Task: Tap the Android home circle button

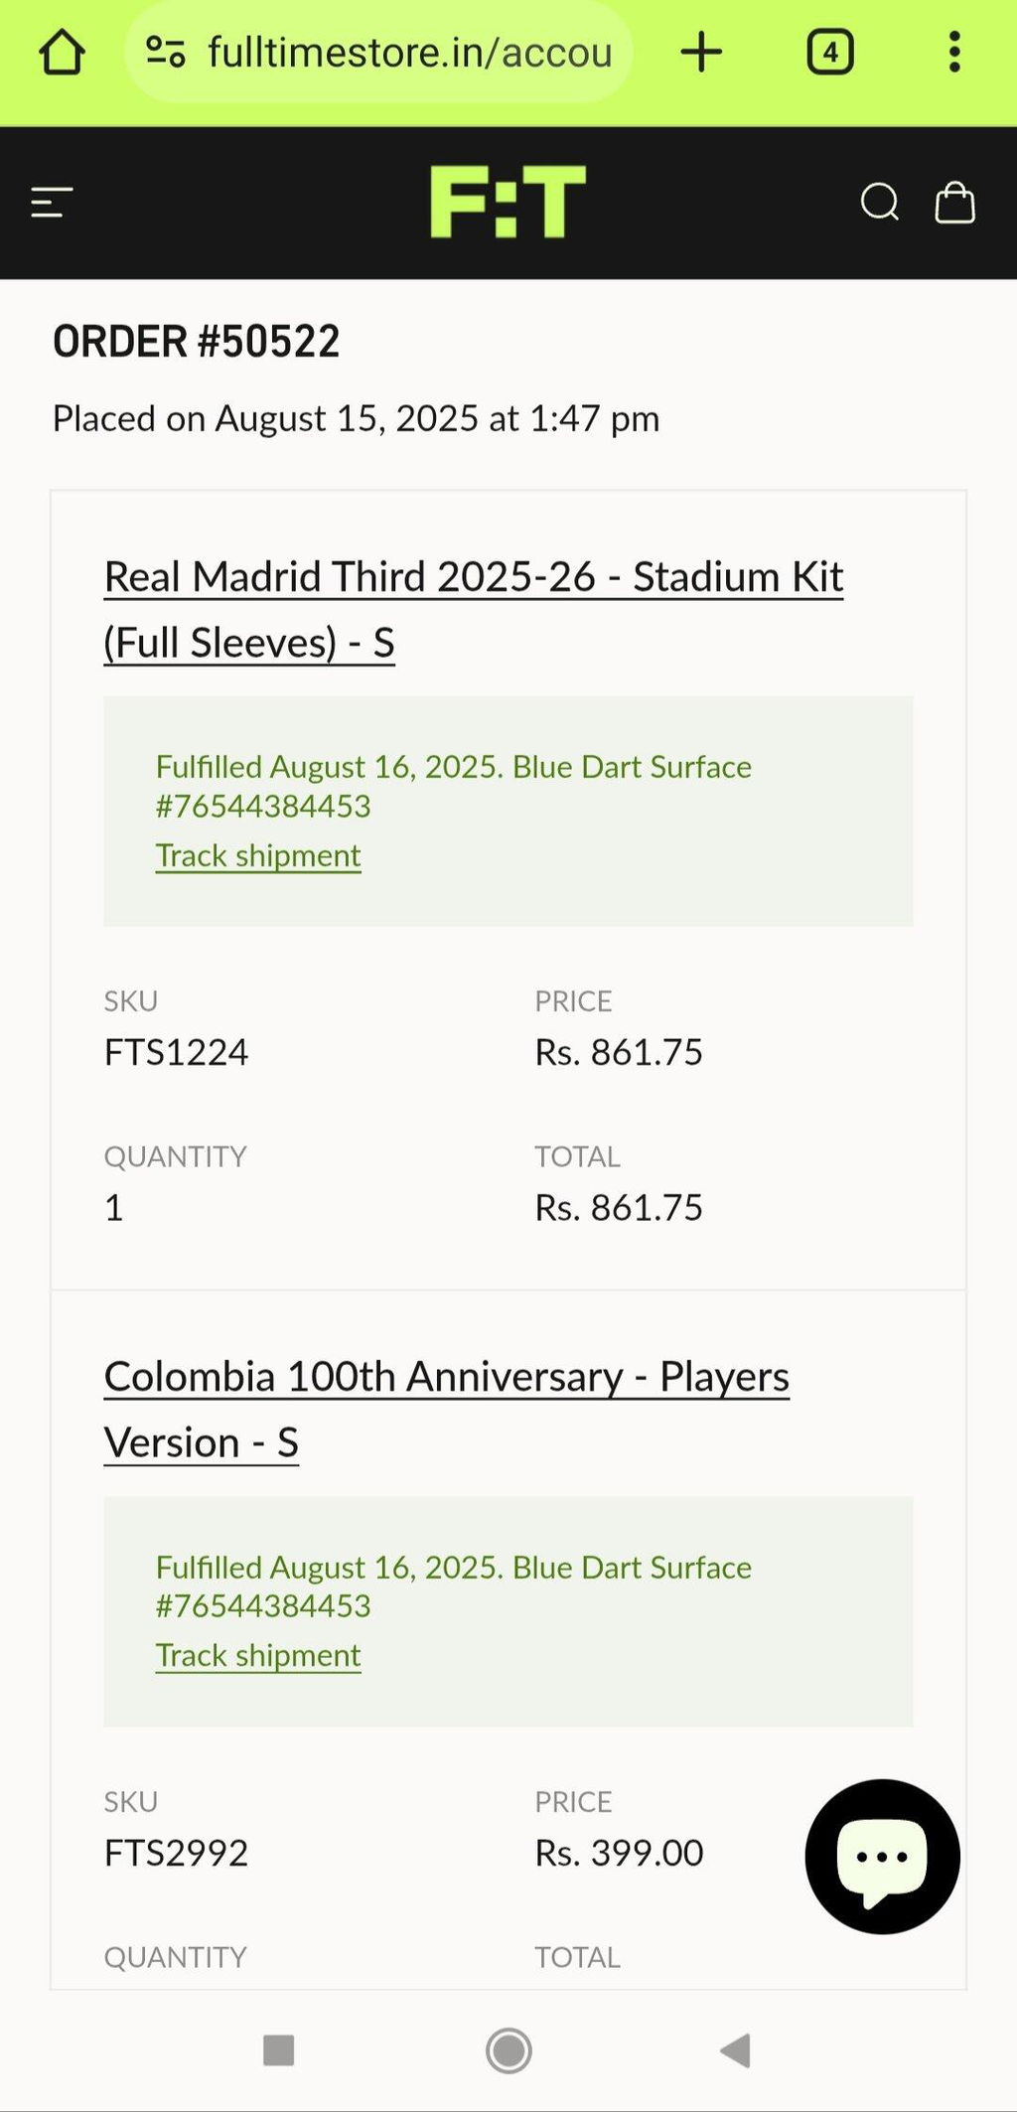Action: point(508,2050)
